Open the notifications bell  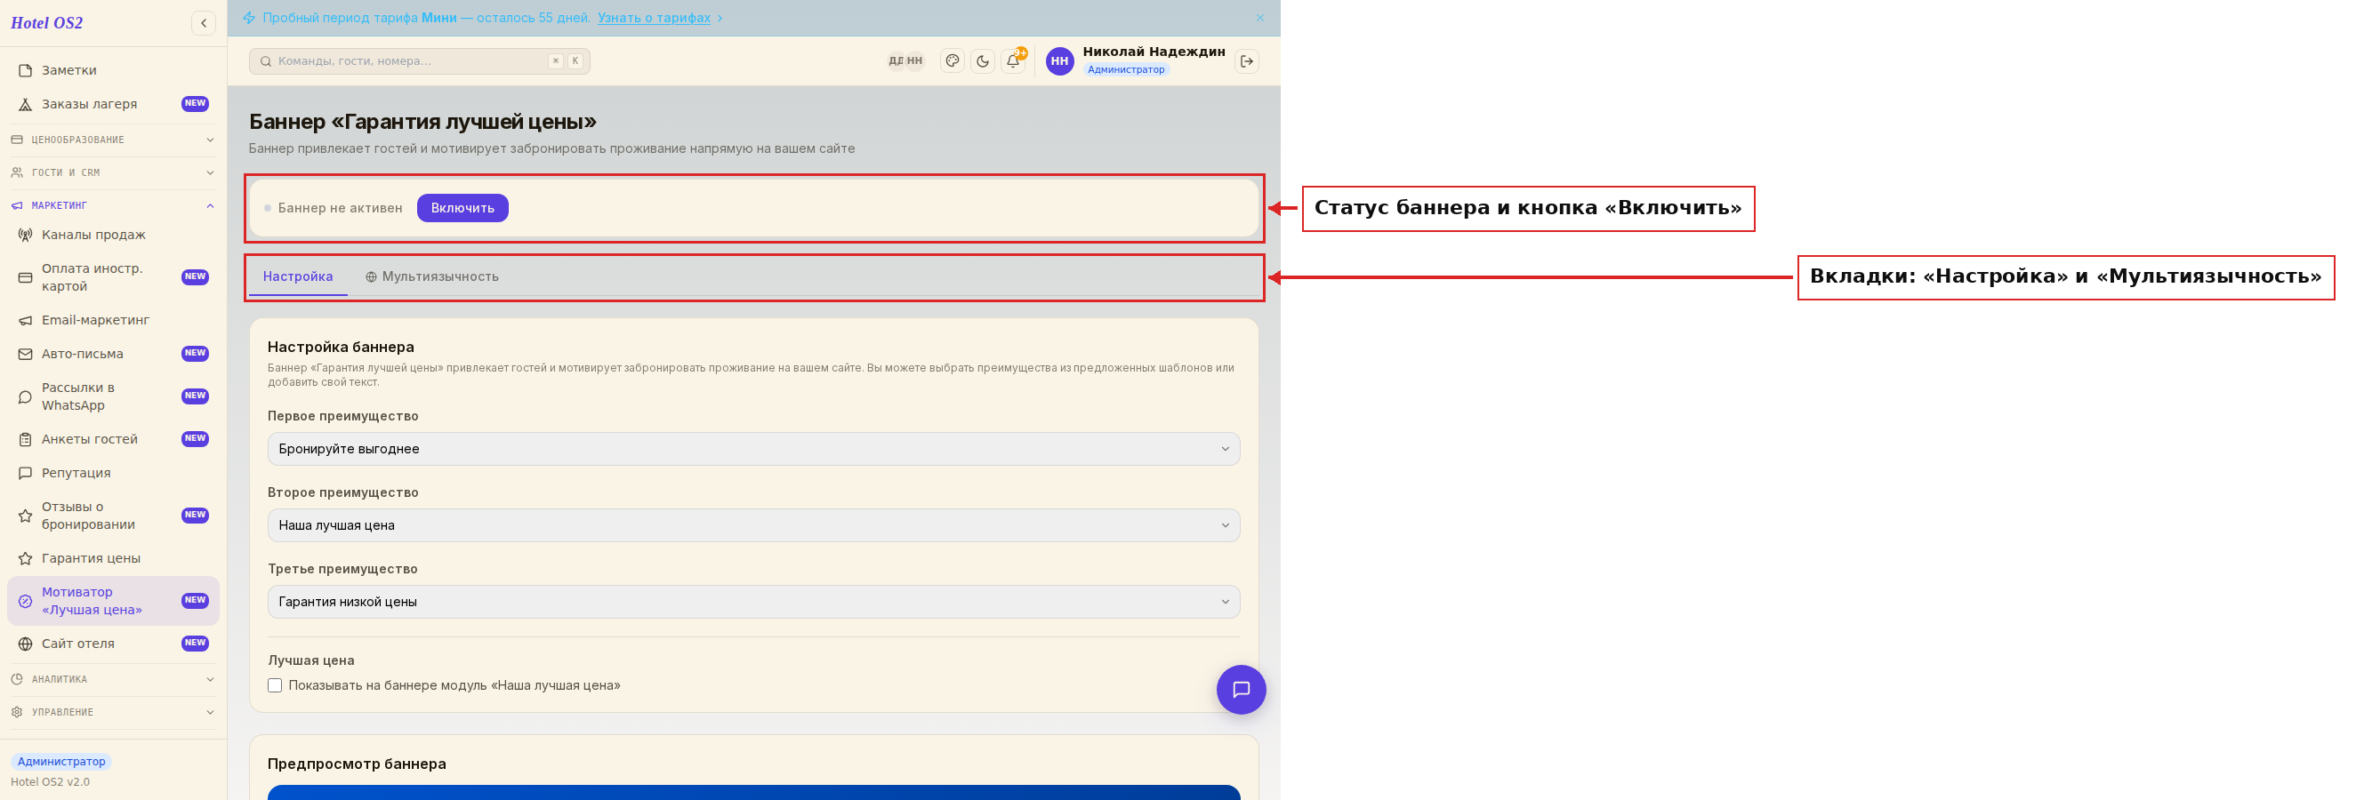click(x=1013, y=61)
